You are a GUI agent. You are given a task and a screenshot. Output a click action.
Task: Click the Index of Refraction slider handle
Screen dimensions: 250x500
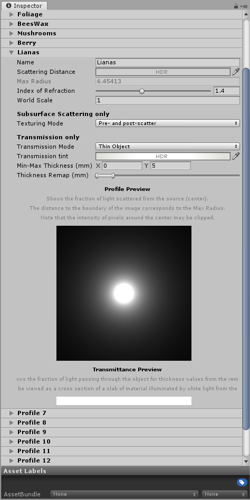(142, 91)
